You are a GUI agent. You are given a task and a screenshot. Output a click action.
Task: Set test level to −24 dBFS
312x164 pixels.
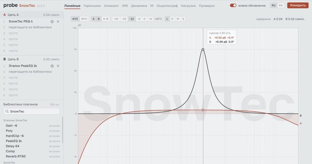pos(116,19)
